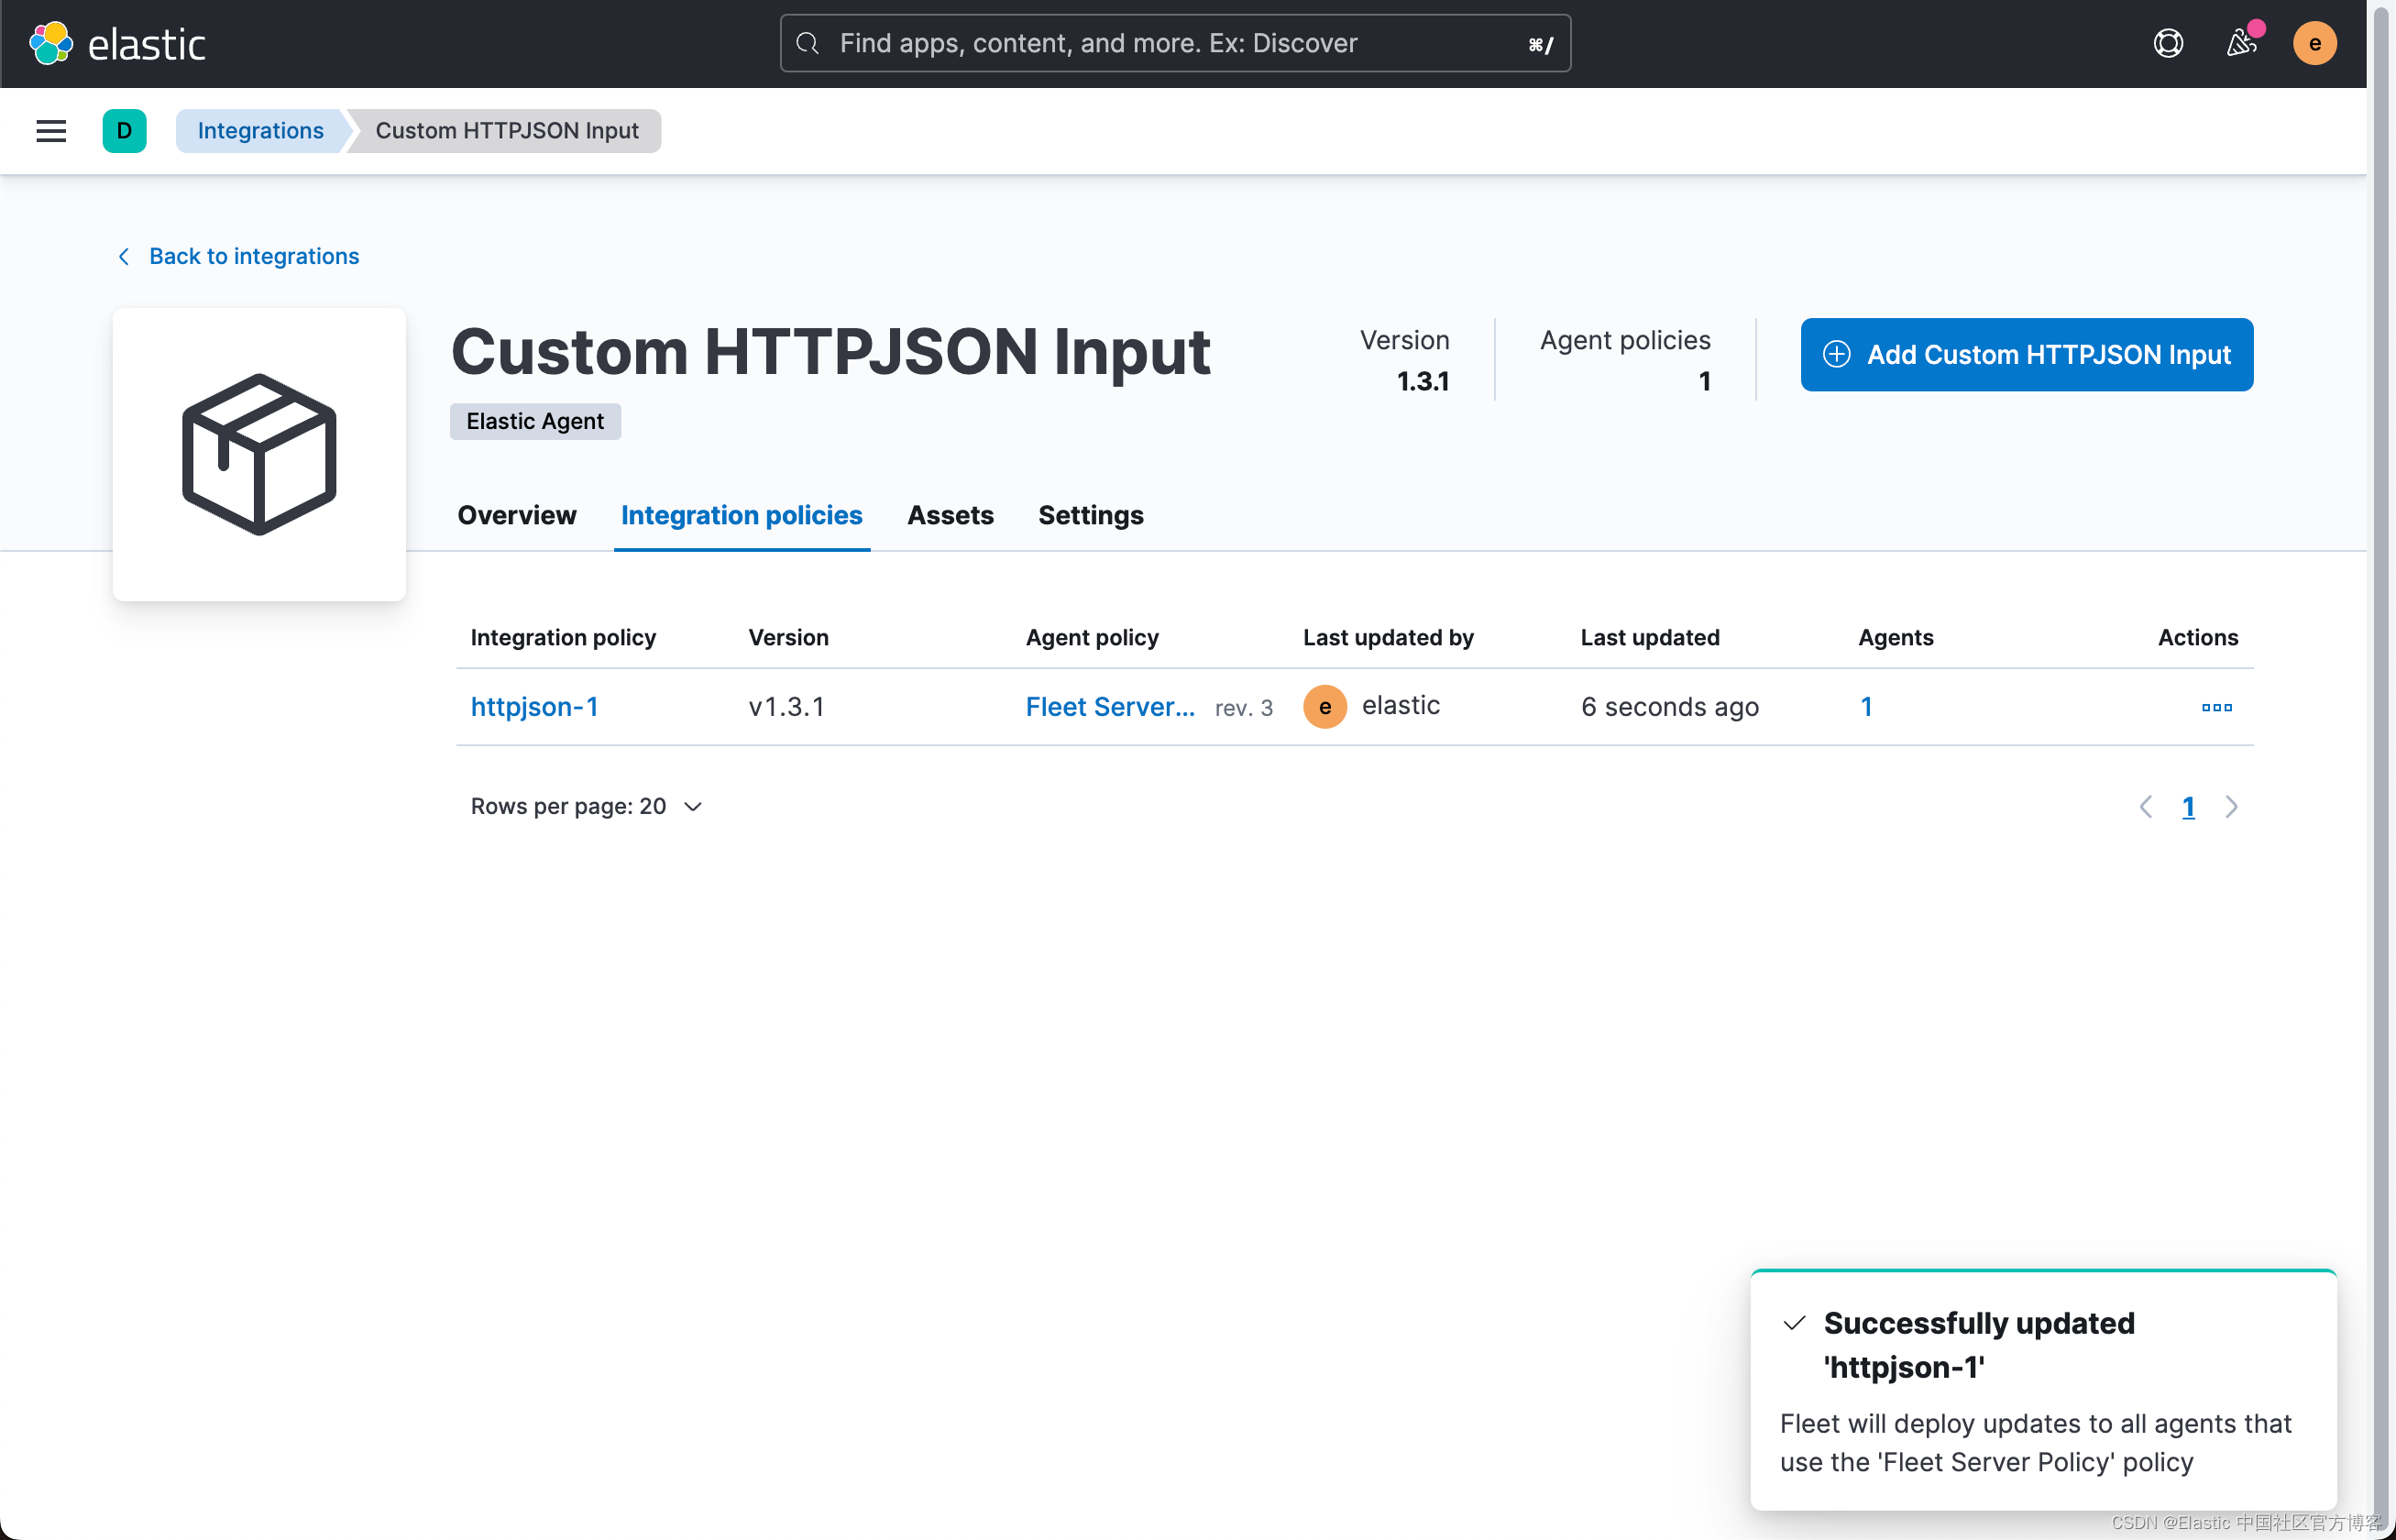Switch to the Overview tab
This screenshot has width=2396, height=1540.
[x=516, y=515]
